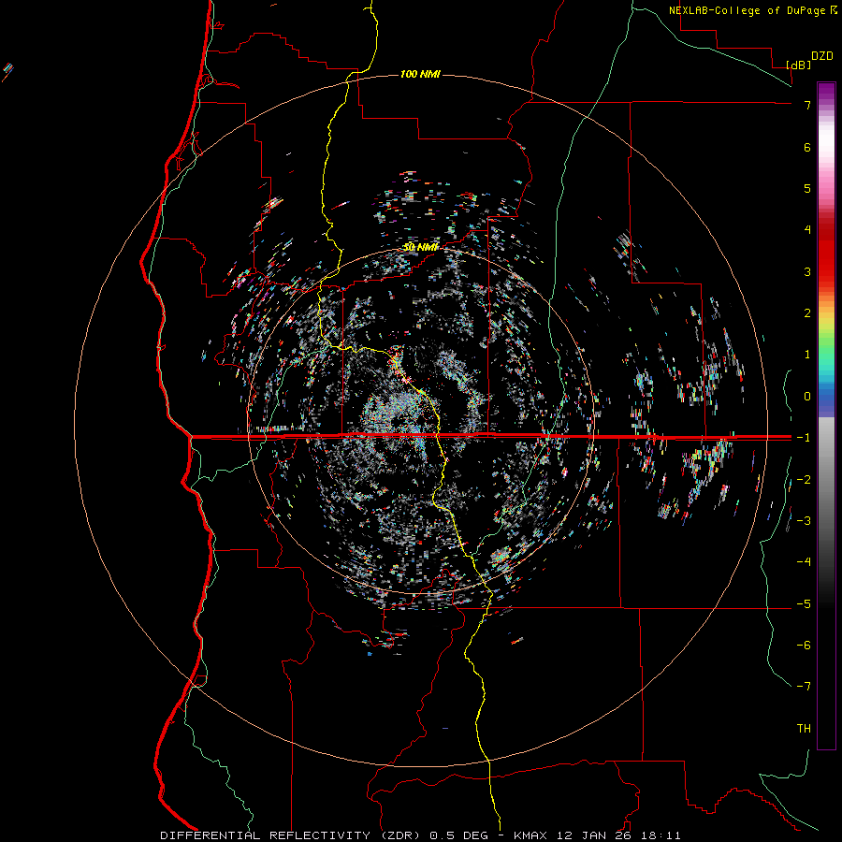Click the 2 value on the scale
842x842 pixels.
pos(807,312)
